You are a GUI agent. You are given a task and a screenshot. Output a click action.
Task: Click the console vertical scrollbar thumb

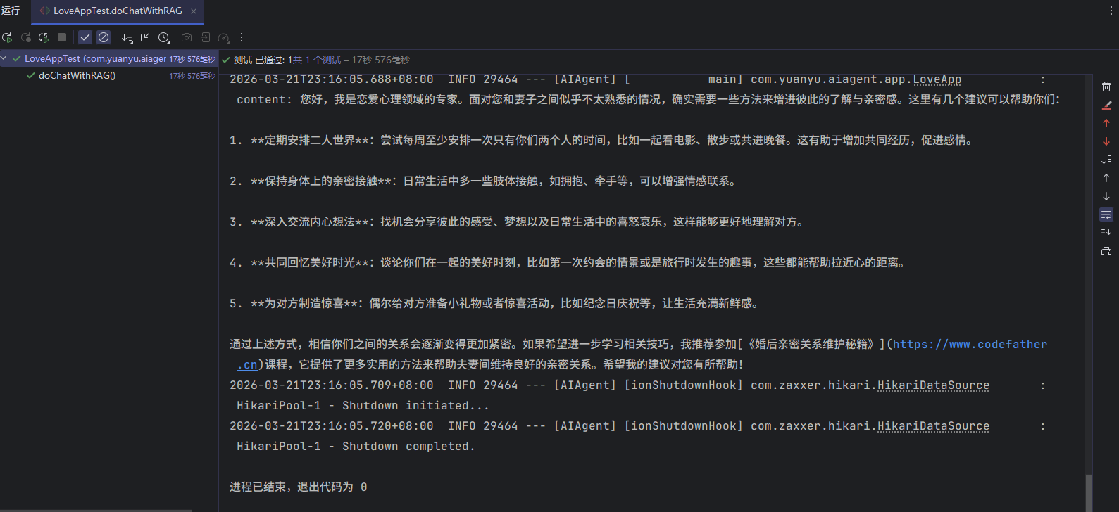tap(1089, 493)
